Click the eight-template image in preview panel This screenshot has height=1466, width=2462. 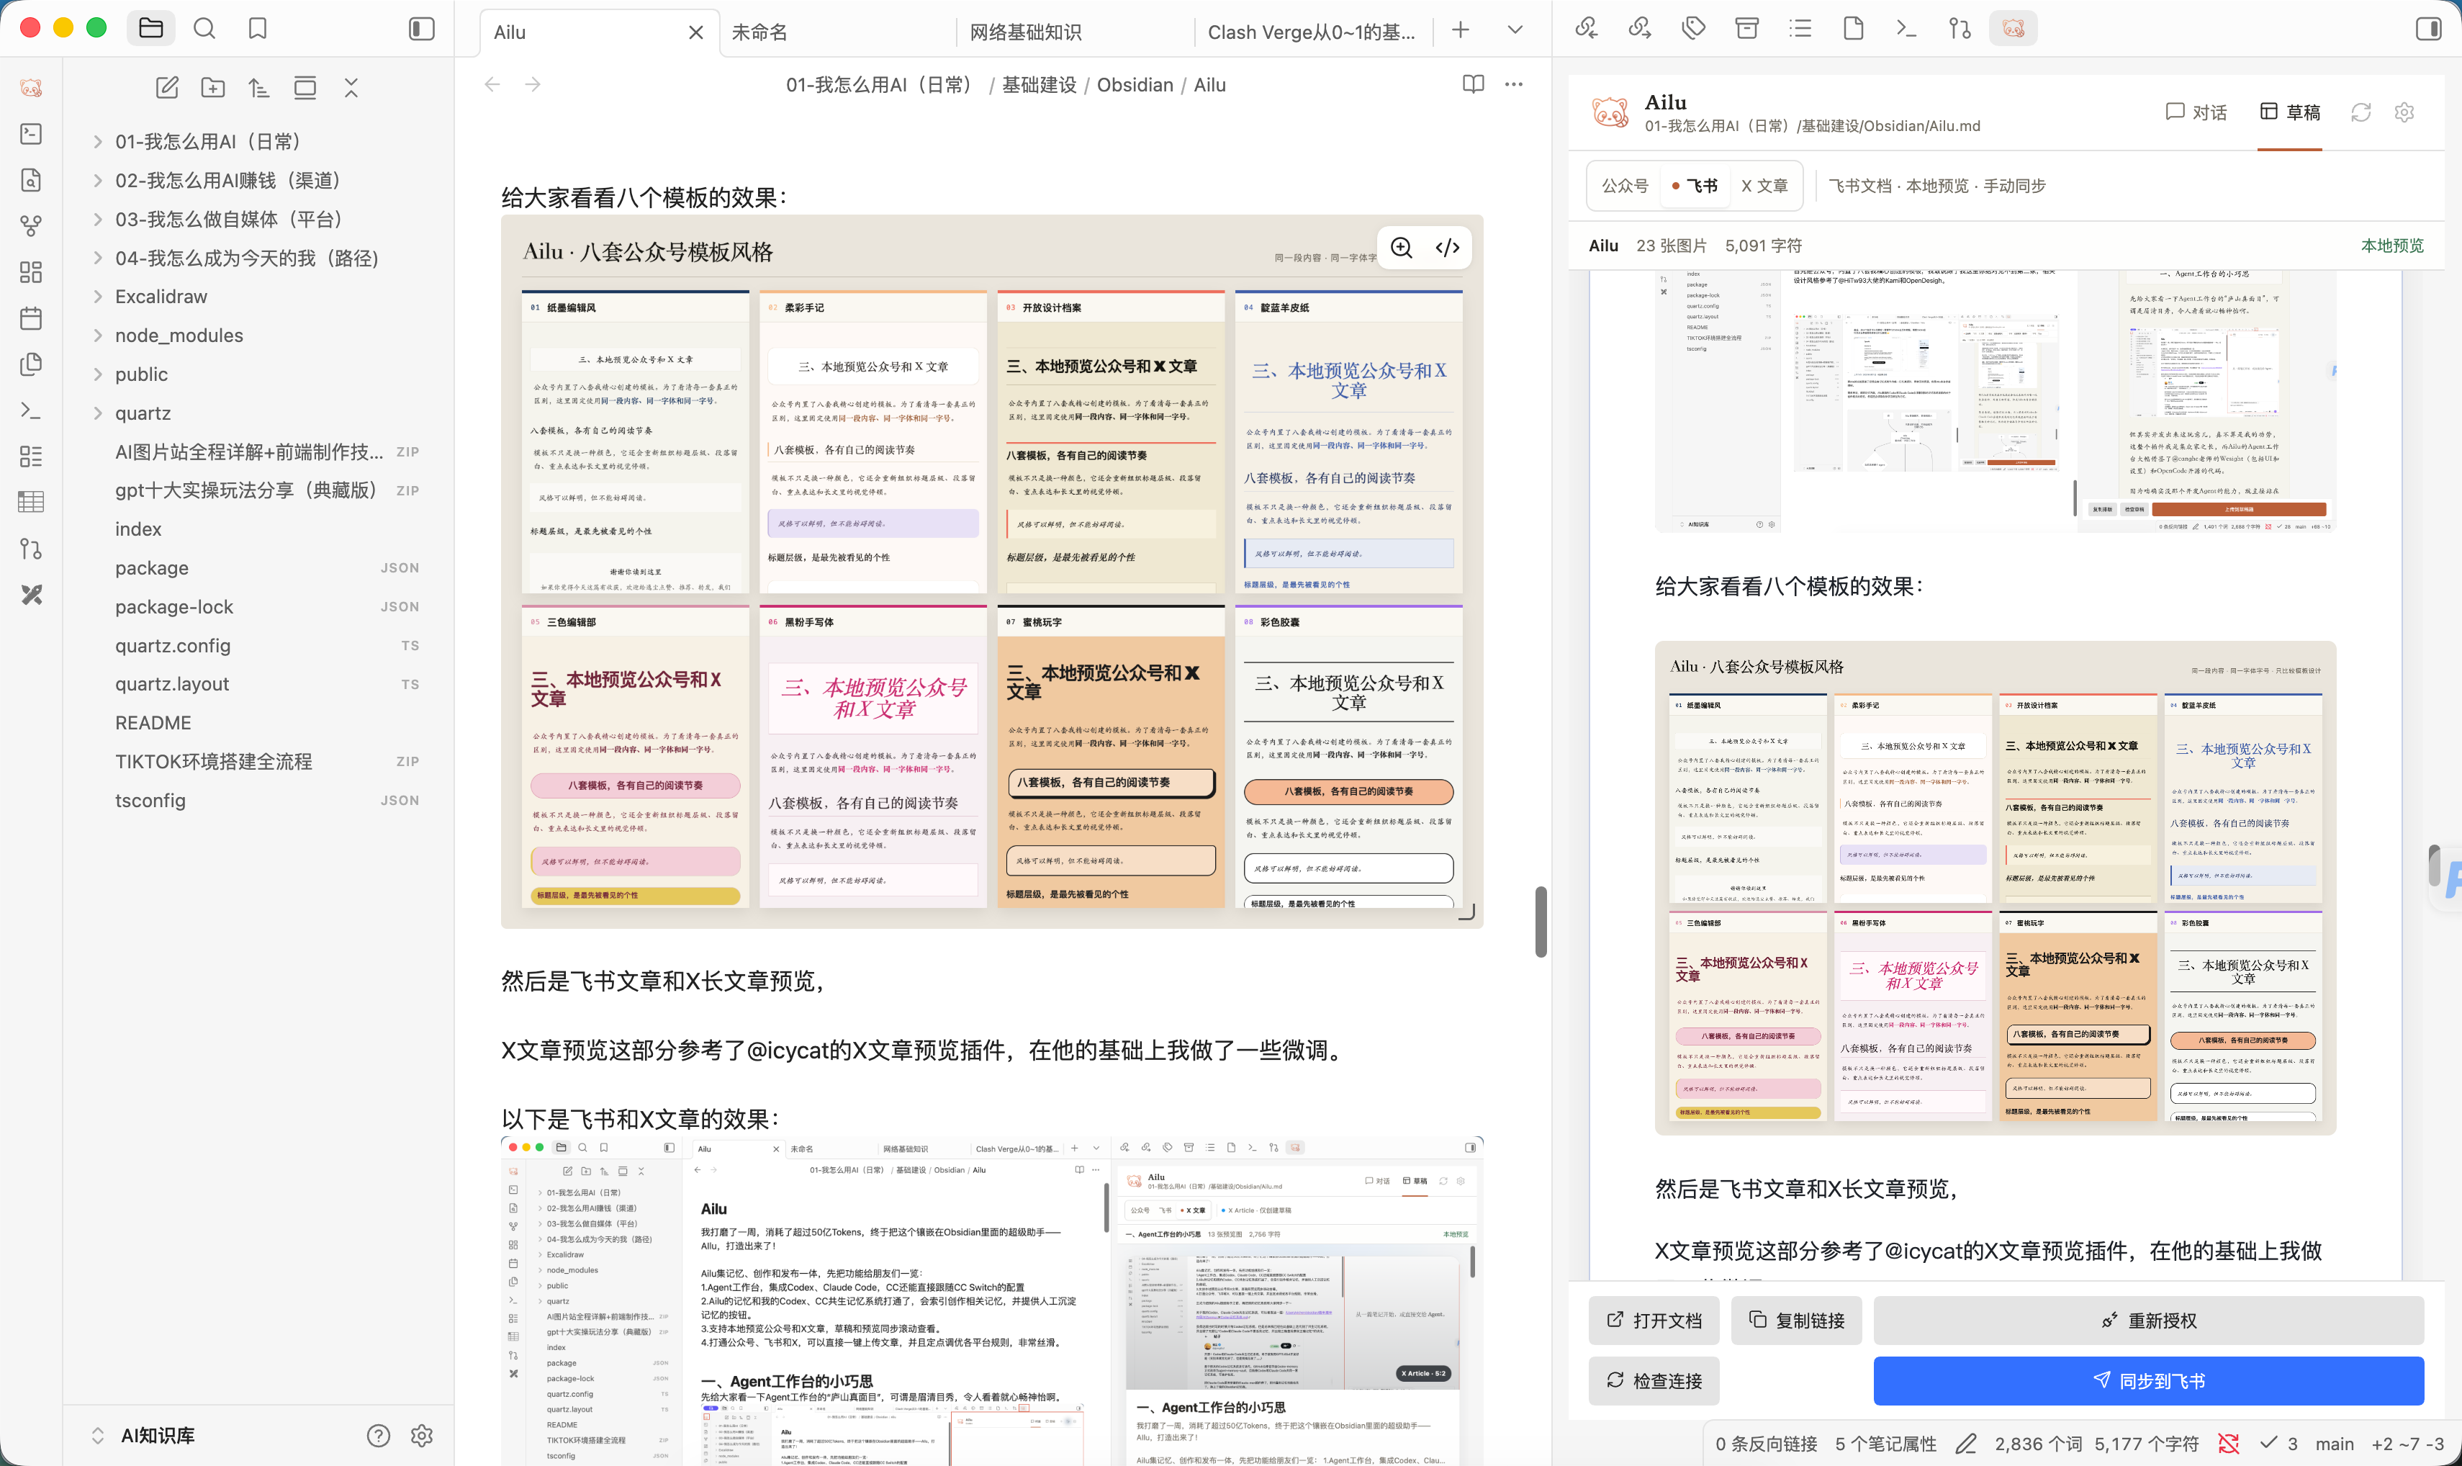tap(1995, 888)
